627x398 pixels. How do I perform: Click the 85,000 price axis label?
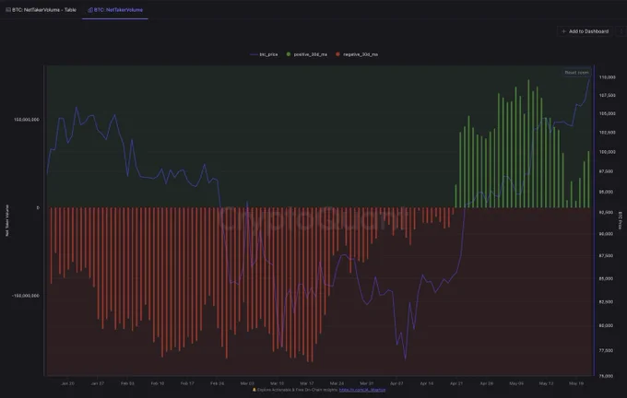tap(607, 278)
